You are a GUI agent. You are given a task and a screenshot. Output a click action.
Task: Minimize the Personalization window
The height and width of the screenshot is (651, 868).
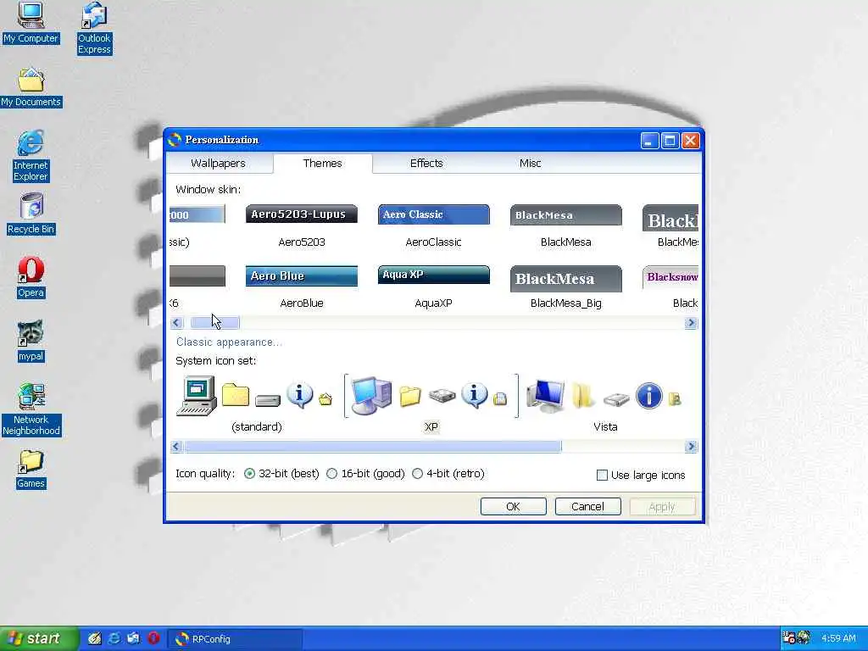pyautogui.click(x=650, y=141)
